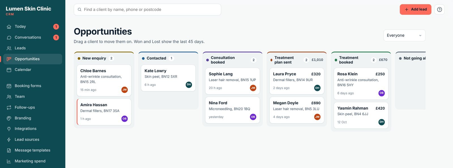This screenshot has height=168, width=453.
Task: Click the Message templates document icon
Action: pos(9,150)
